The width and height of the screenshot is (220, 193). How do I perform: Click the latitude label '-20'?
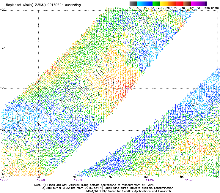[3, 10]
